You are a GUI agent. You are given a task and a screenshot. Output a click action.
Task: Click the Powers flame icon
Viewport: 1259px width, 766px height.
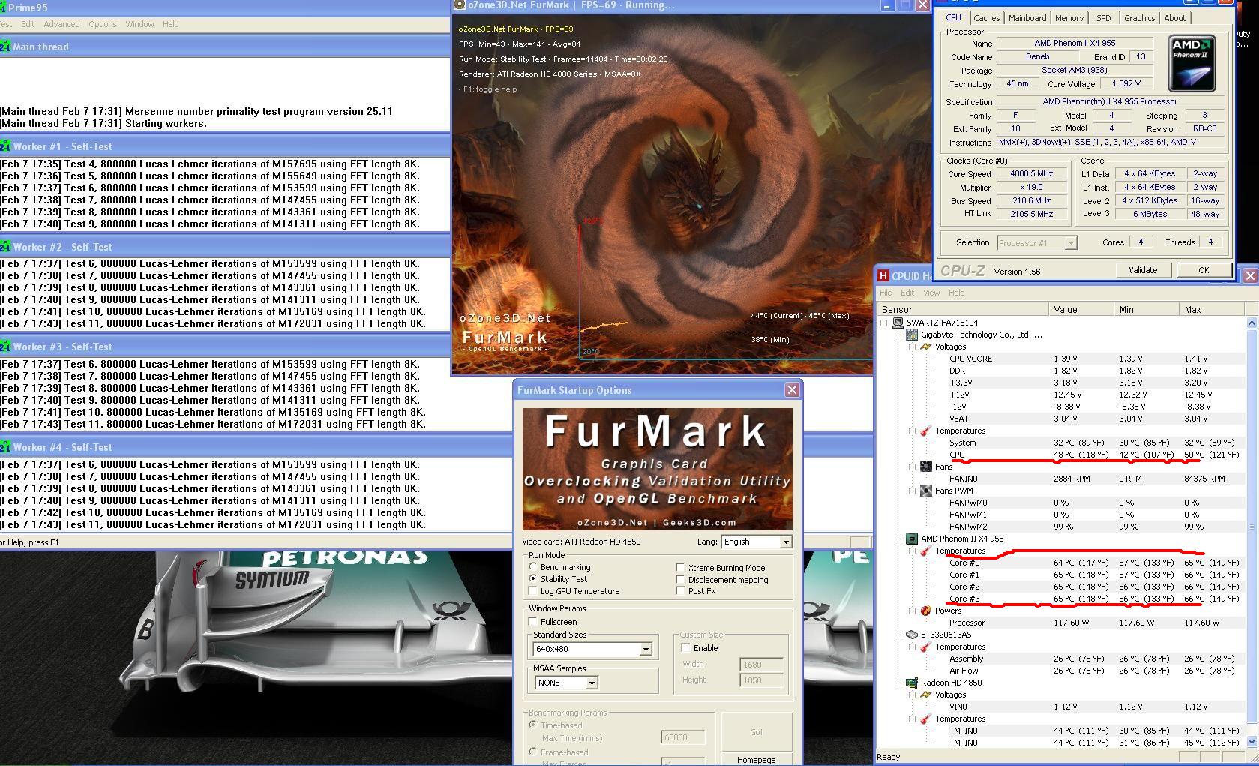926,611
